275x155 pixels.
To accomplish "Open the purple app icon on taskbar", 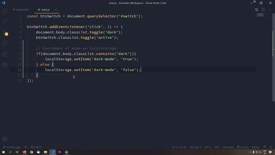I will pyautogui.click(x=60, y=152).
